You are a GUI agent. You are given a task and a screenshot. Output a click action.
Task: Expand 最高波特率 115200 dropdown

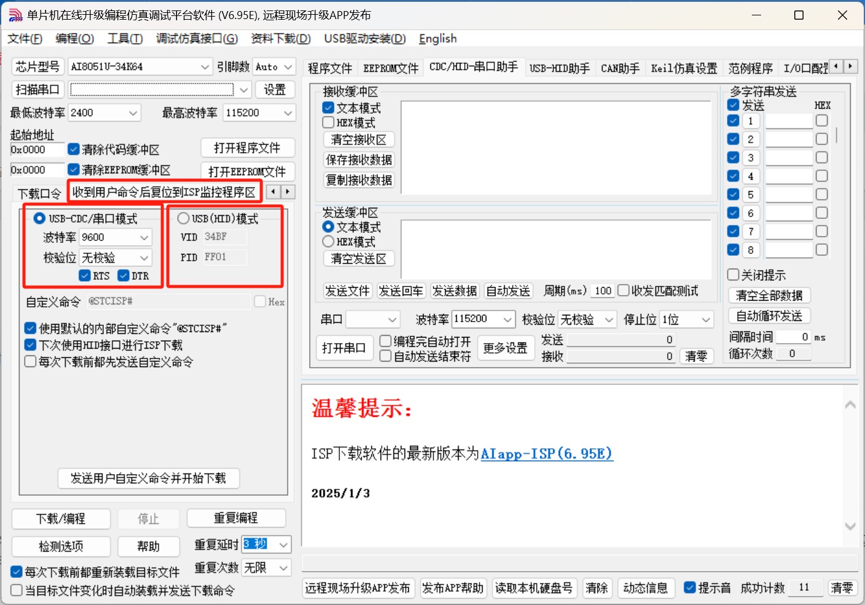pyautogui.click(x=288, y=113)
